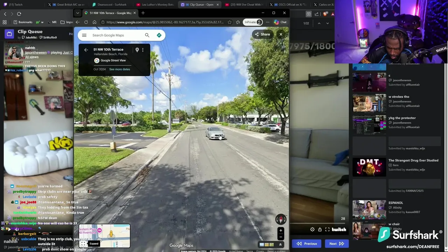
Task: Expand the Street View imagery layer strip
Action: pos(280,245)
